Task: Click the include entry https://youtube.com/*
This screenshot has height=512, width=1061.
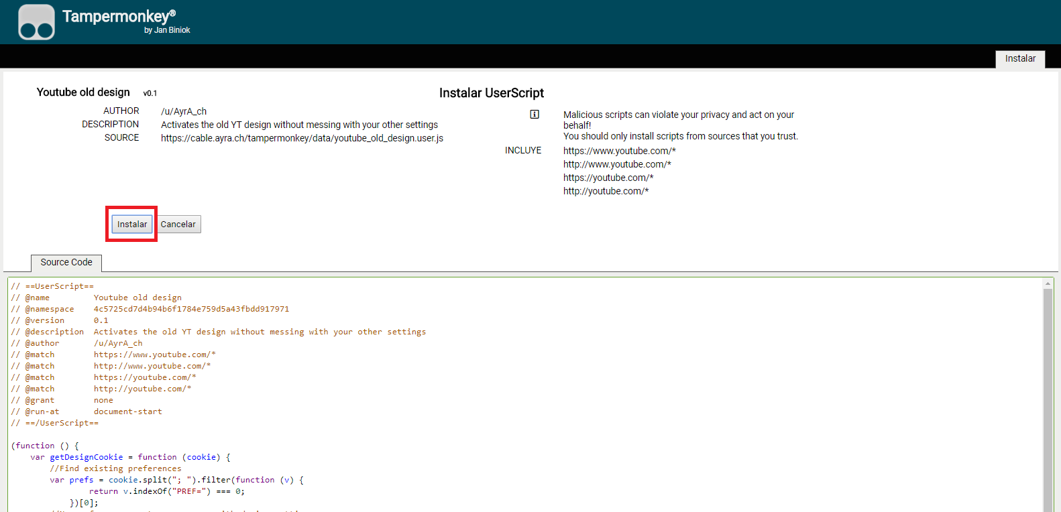Action: point(608,178)
